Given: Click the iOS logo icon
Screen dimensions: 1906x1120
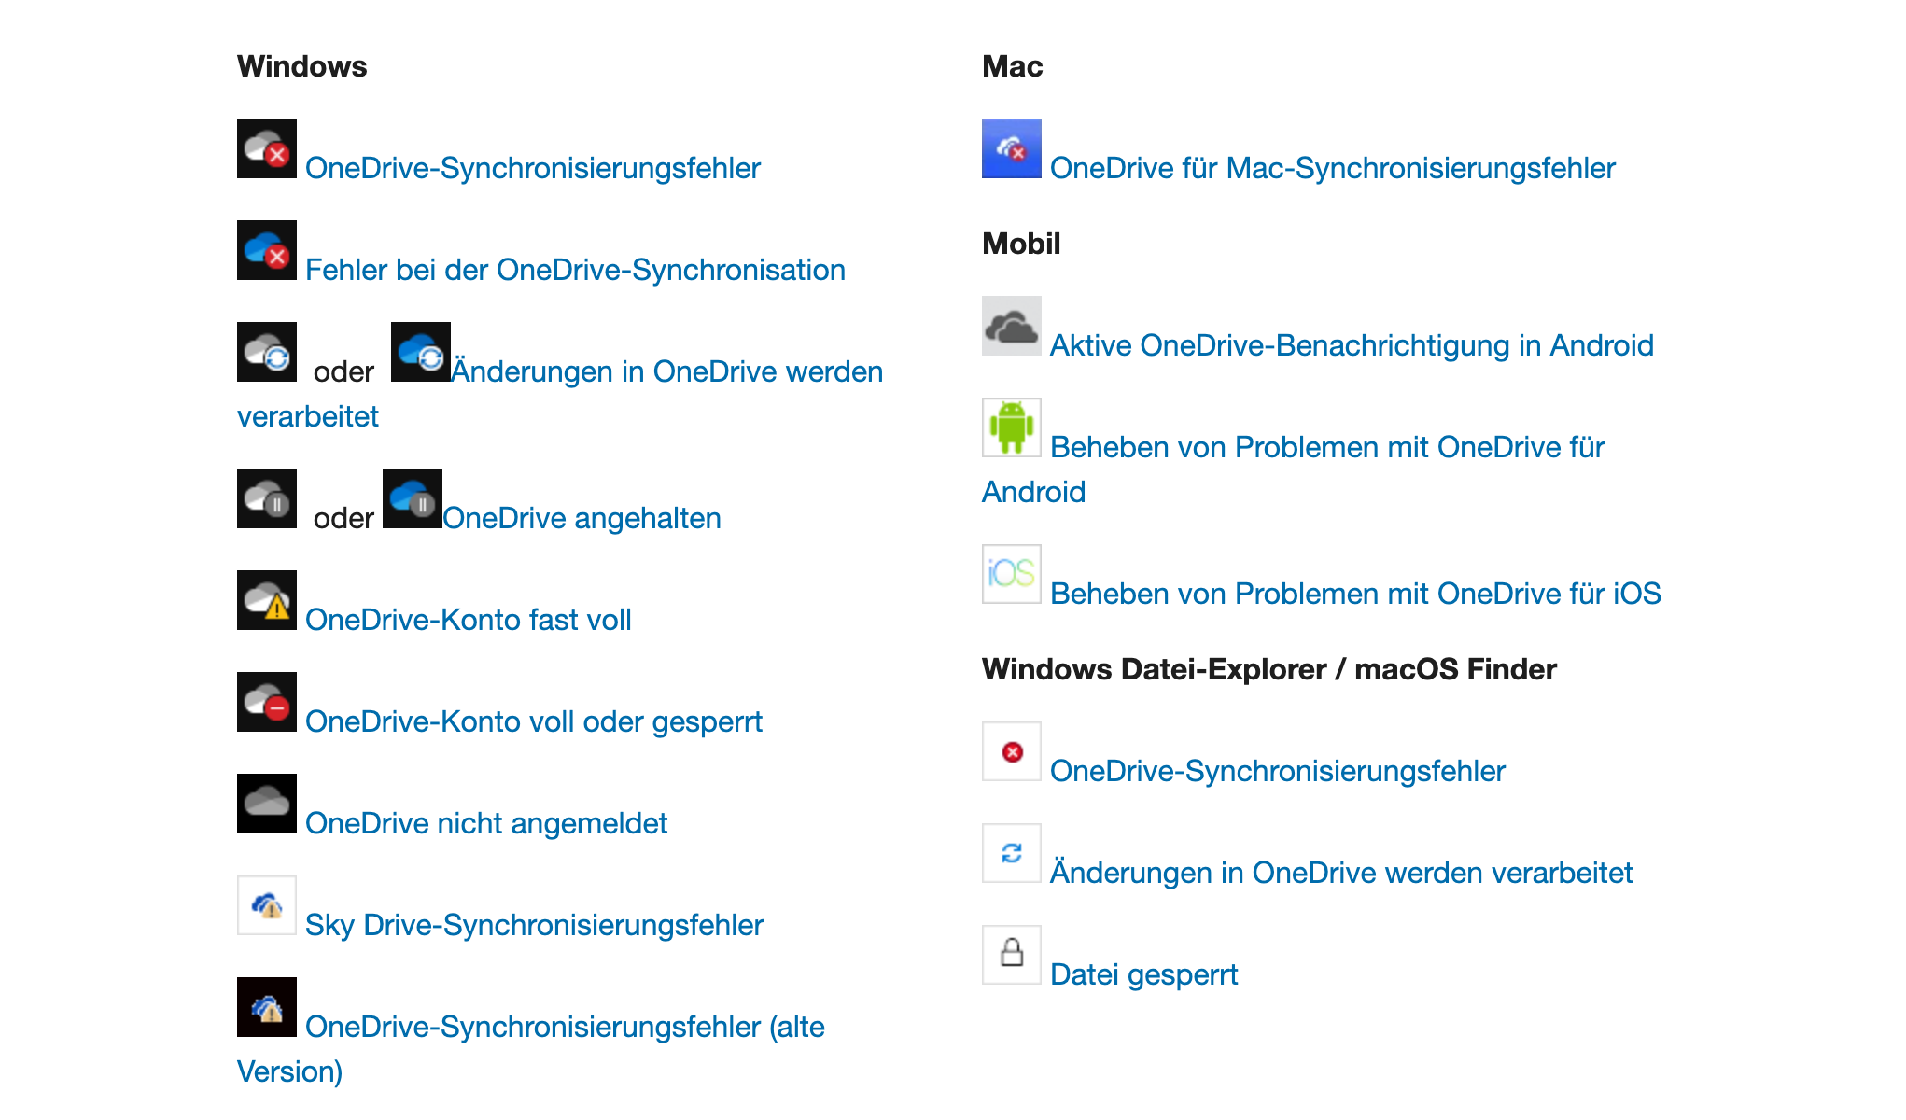Looking at the screenshot, I should point(1012,574).
